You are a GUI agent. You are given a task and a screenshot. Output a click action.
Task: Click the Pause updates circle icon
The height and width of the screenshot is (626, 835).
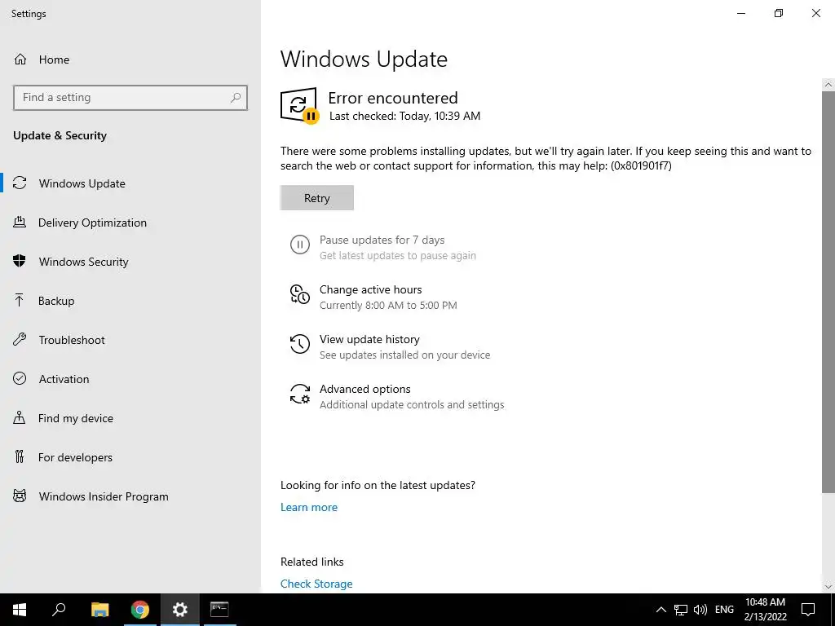300,245
